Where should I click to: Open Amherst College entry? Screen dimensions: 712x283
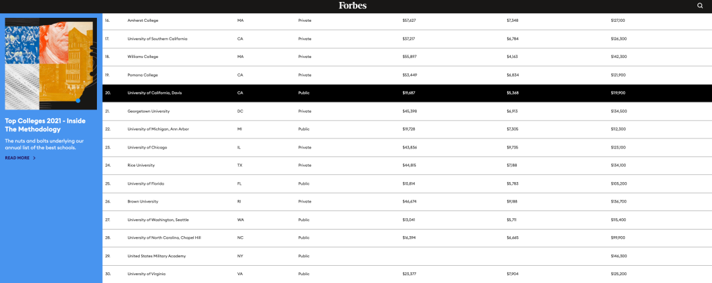pyautogui.click(x=142, y=20)
